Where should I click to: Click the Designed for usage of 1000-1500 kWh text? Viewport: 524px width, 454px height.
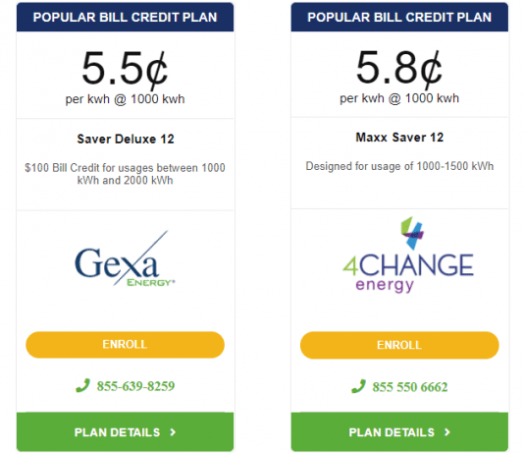[x=399, y=166]
